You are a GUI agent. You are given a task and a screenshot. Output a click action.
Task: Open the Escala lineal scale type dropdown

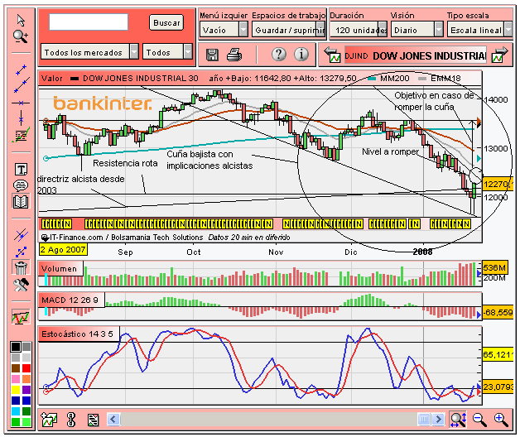click(479, 30)
